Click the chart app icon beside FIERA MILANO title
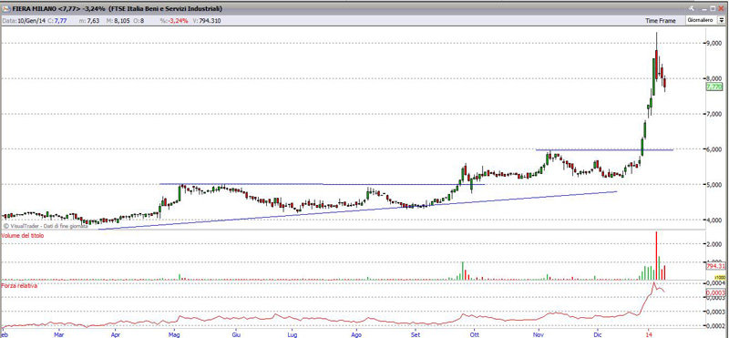This screenshot has width=729, height=338. click(6, 9)
